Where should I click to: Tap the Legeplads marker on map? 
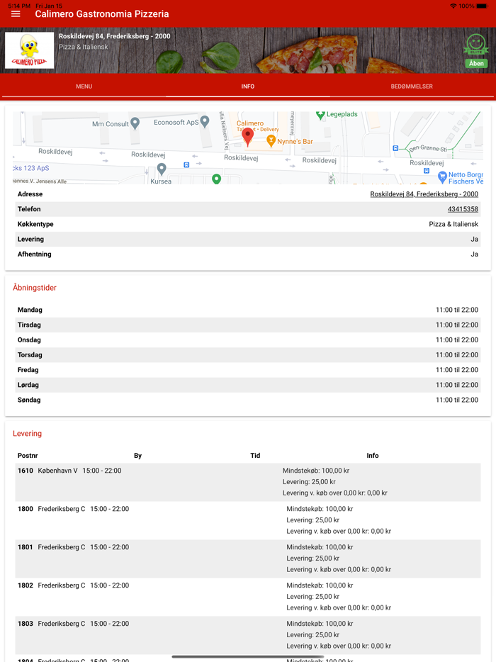pos(320,114)
